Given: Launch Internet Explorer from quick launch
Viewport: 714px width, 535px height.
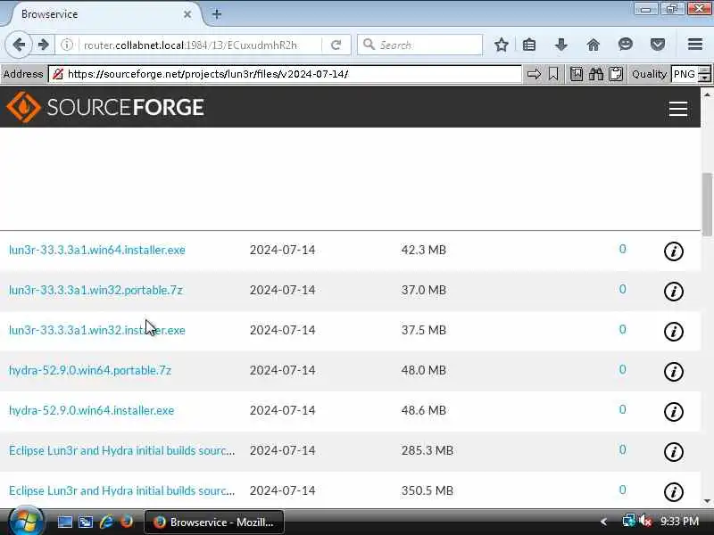Looking at the screenshot, I should 106,522.
